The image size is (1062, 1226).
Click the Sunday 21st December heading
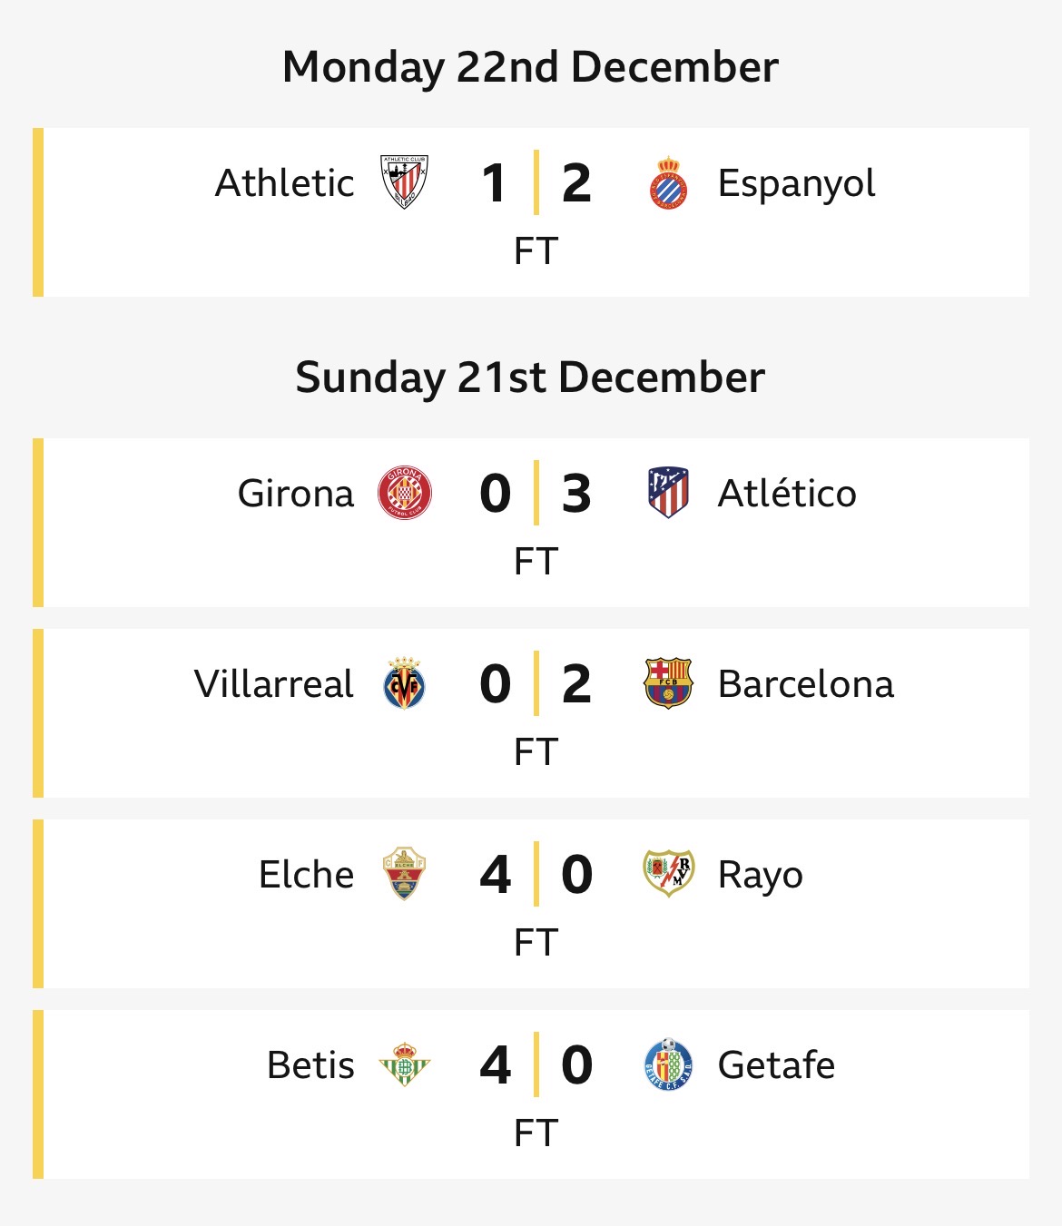tap(531, 378)
